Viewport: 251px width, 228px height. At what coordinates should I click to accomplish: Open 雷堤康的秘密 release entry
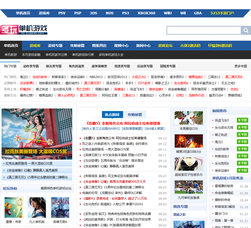click(224, 186)
